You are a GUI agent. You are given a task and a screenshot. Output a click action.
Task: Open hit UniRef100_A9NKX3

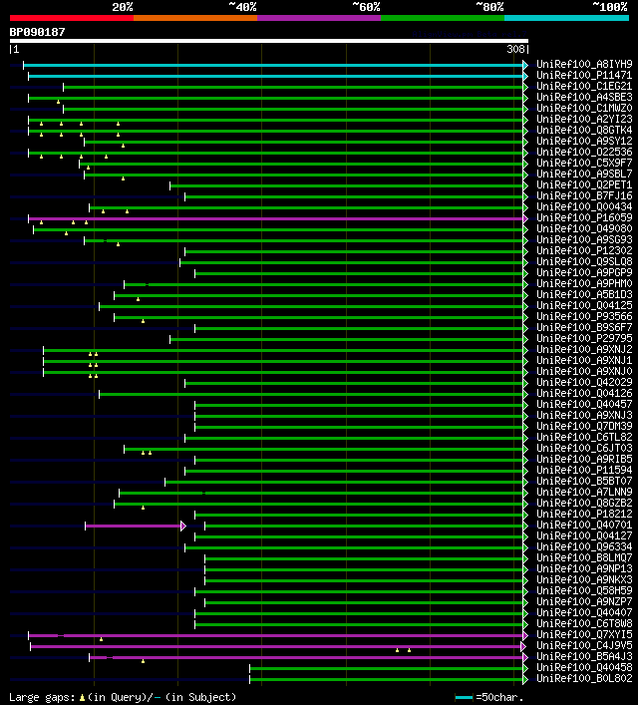point(584,579)
